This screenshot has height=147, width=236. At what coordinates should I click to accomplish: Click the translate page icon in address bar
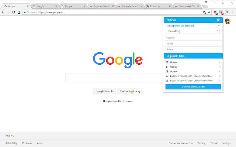[204, 12]
